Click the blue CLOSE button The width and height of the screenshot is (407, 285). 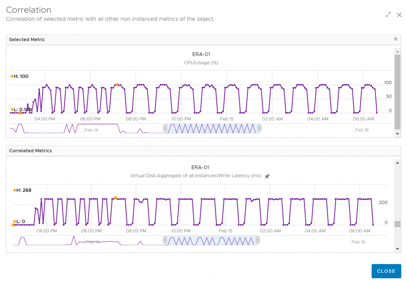click(x=386, y=271)
